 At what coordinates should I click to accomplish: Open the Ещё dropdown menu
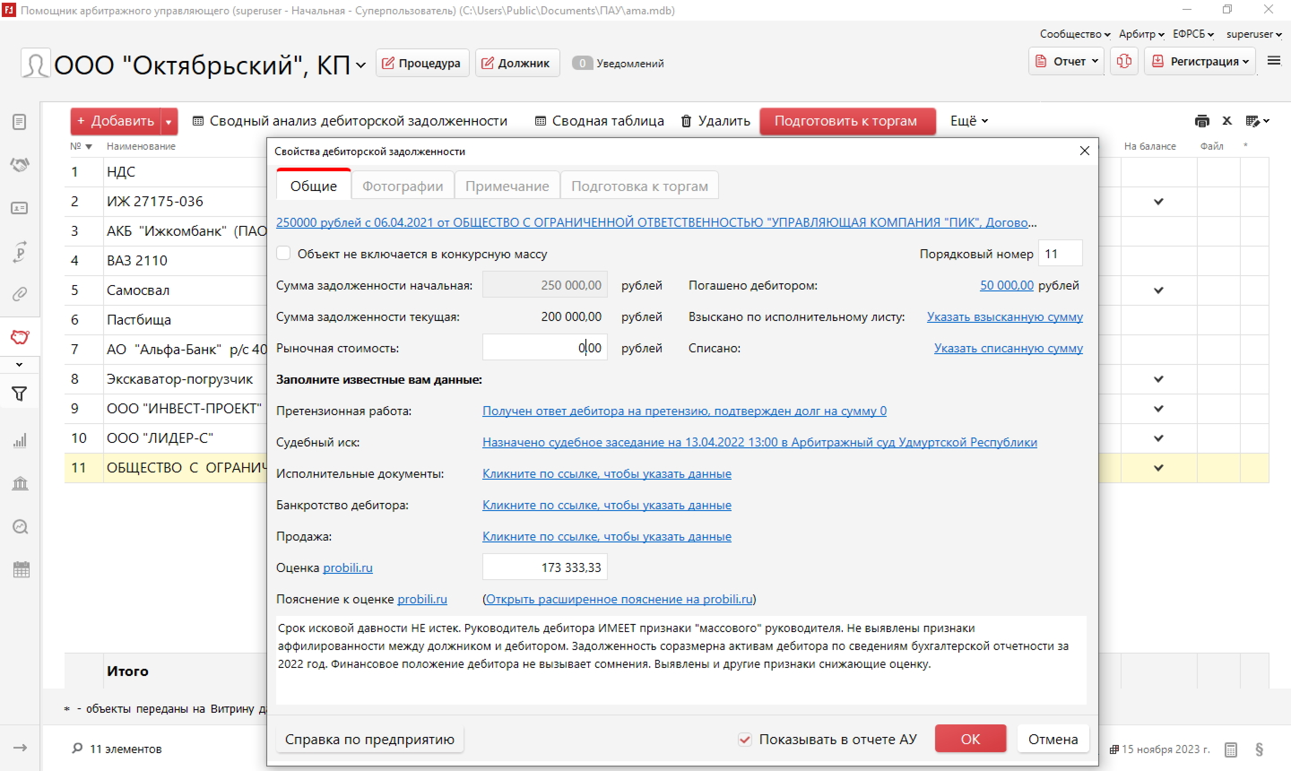click(x=969, y=121)
